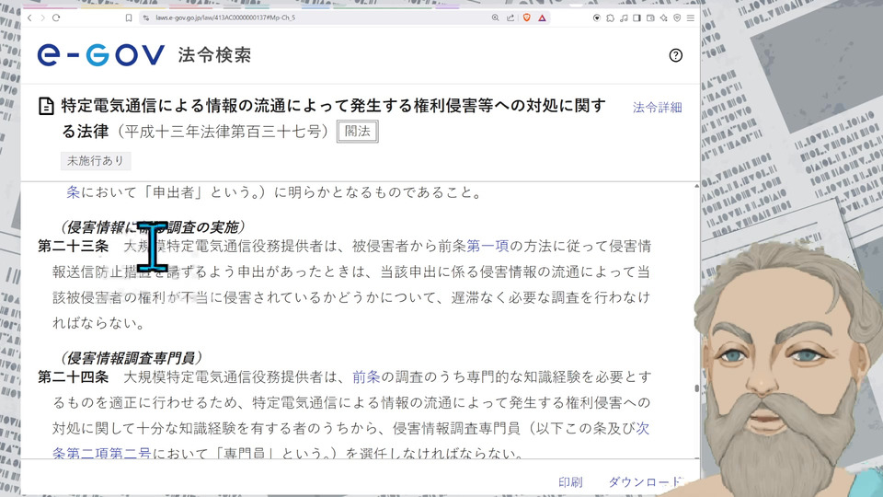
Task: Open the e-Gov logo home link
Action: click(101, 55)
